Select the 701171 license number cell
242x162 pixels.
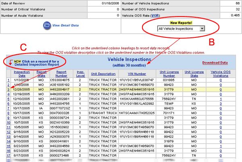[x=169, y=113]
